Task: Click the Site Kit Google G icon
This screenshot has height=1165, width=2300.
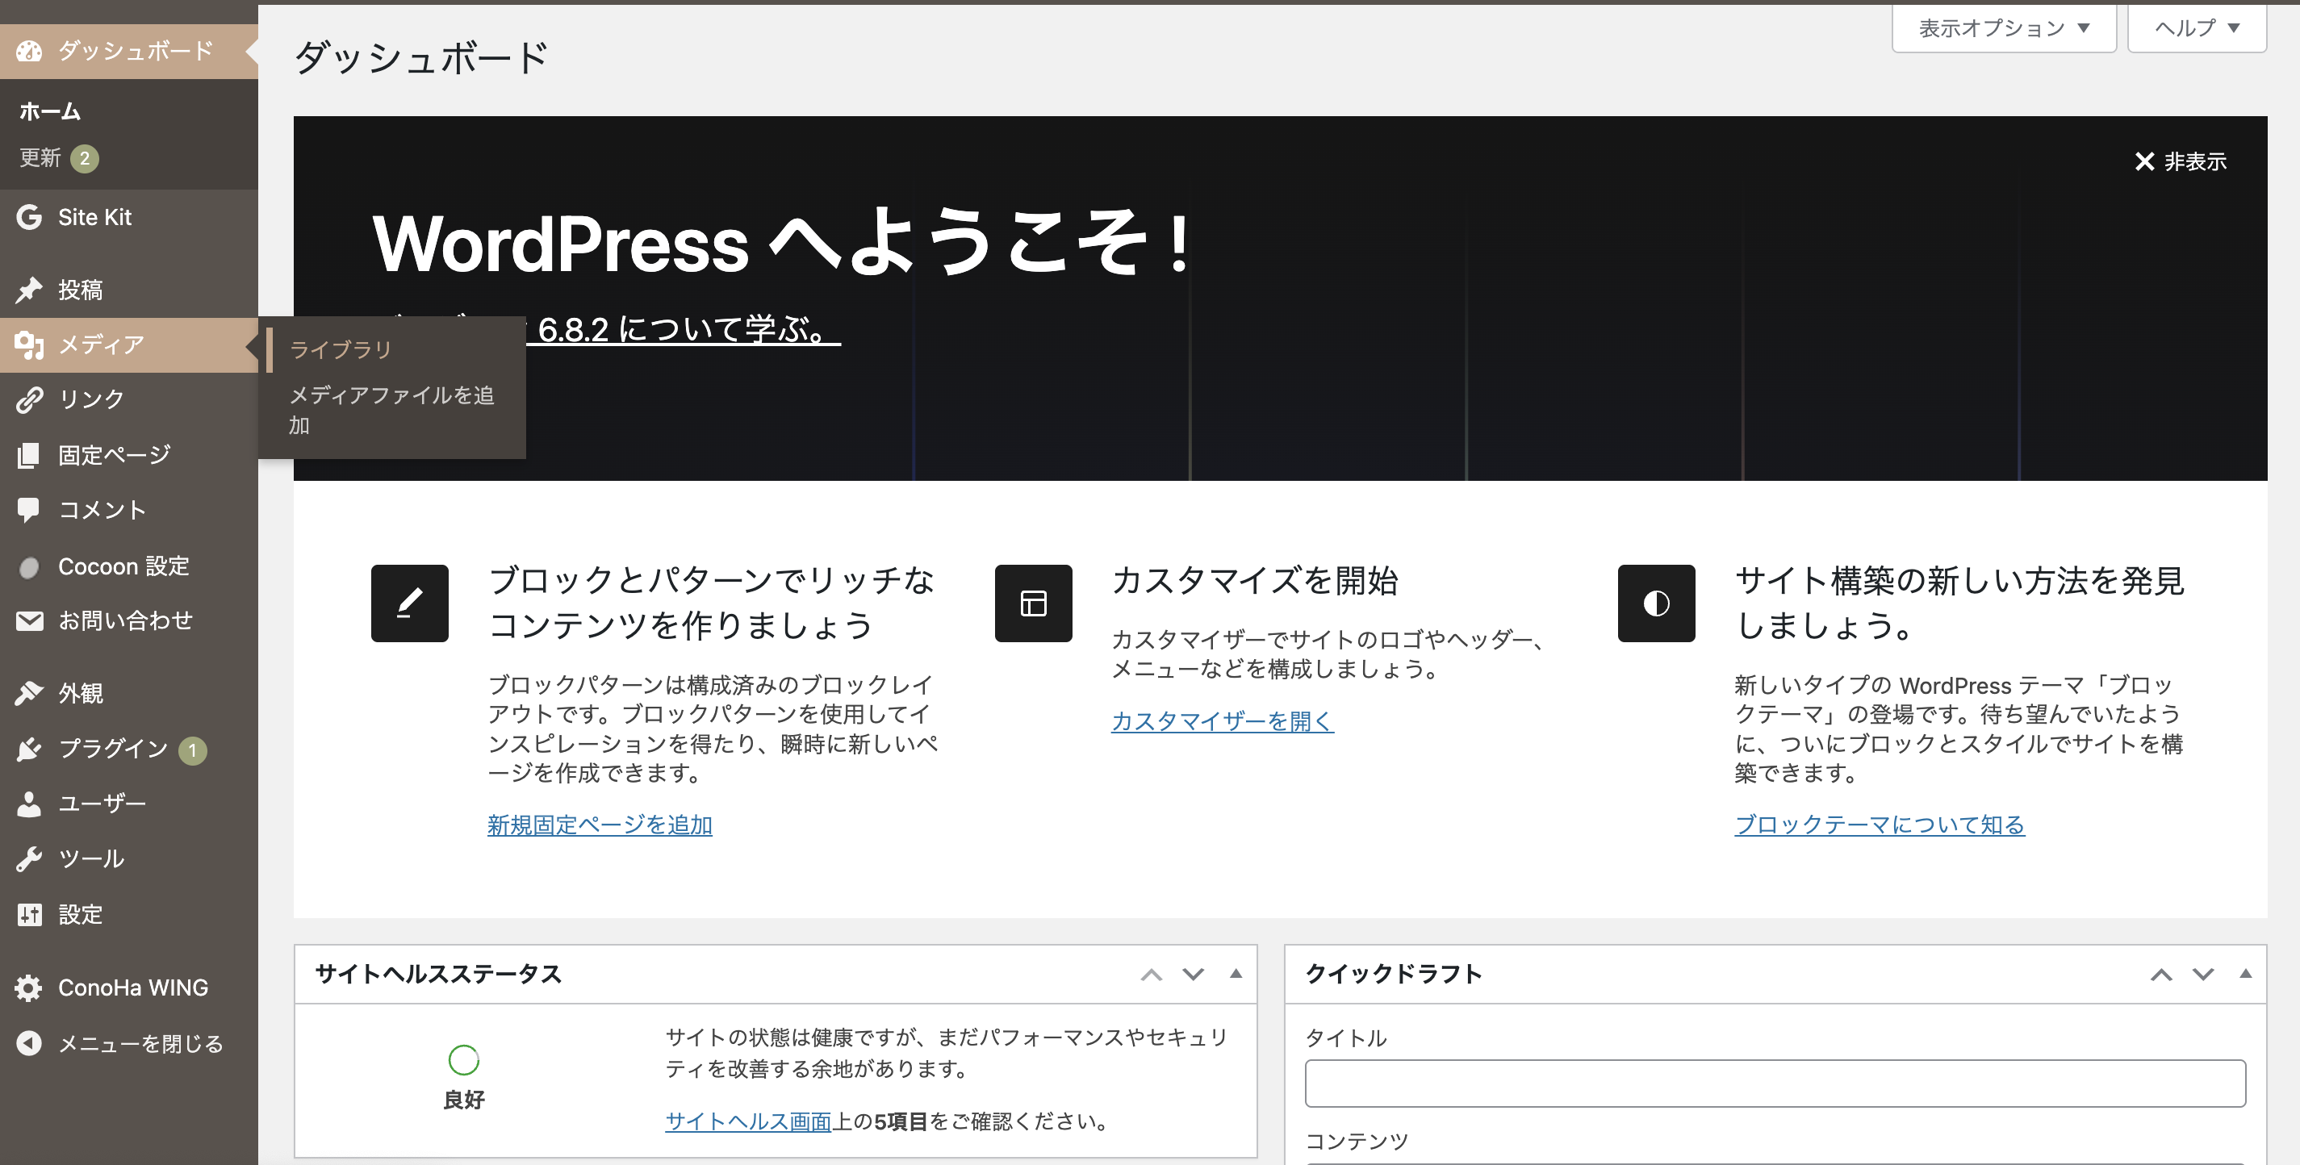Action: pos(28,217)
